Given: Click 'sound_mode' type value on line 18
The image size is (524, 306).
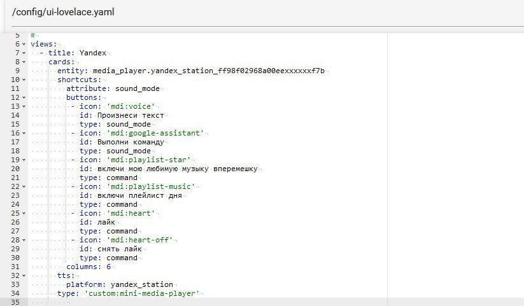Looking at the screenshot, I should tap(129, 151).
